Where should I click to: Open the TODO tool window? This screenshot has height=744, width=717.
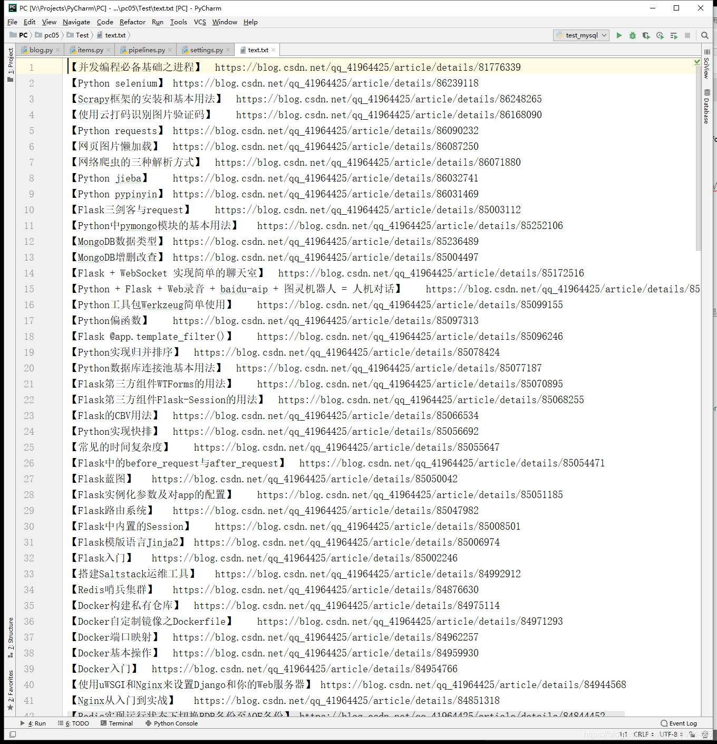pos(73,723)
